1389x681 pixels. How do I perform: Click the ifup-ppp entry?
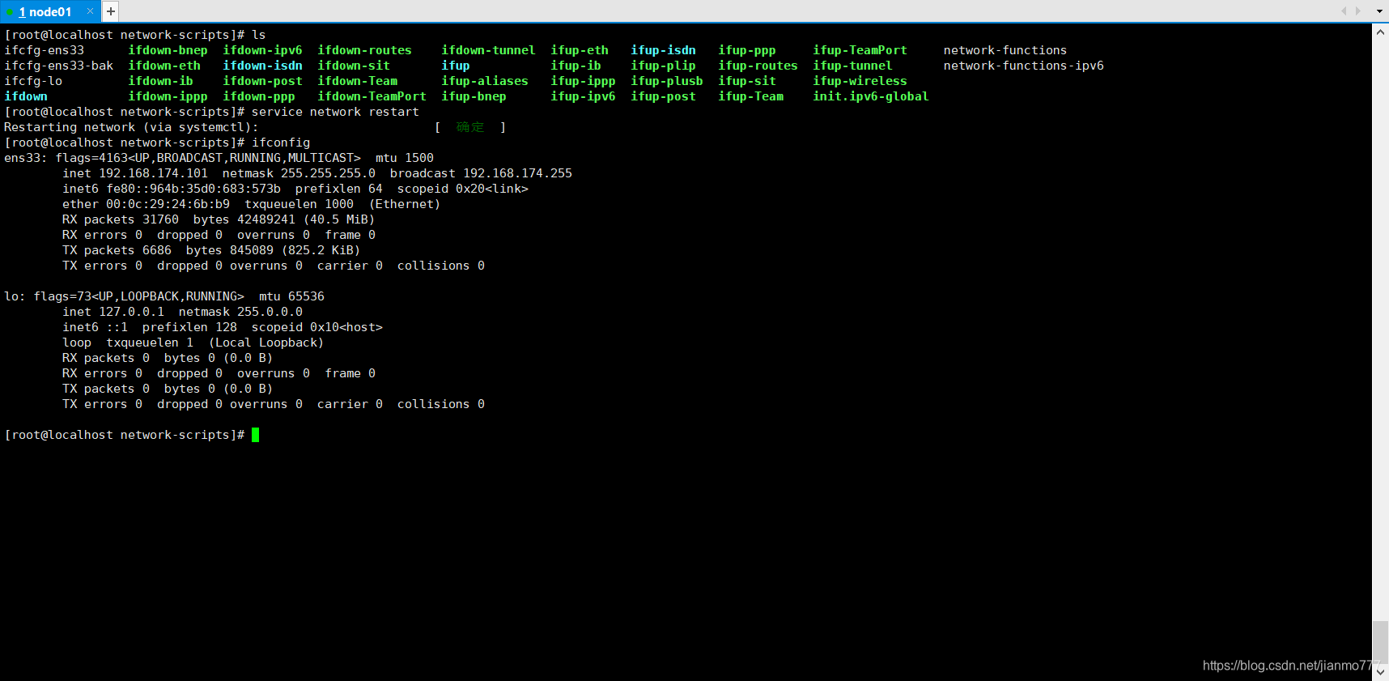(747, 50)
